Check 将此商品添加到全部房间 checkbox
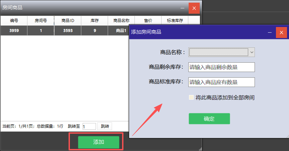Screen dimensions: 289x151 coord(191,98)
